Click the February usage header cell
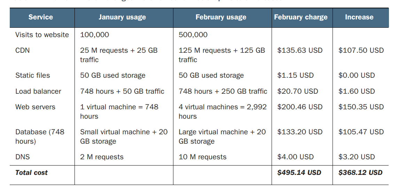 [x=221, y=17]
